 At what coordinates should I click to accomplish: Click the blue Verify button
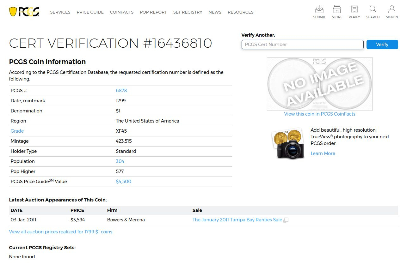pos(382,45)
